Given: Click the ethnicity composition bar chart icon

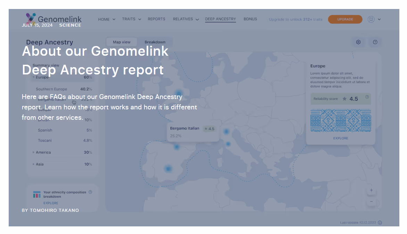Looking at the screenshot, I should [x=37, y=195].
